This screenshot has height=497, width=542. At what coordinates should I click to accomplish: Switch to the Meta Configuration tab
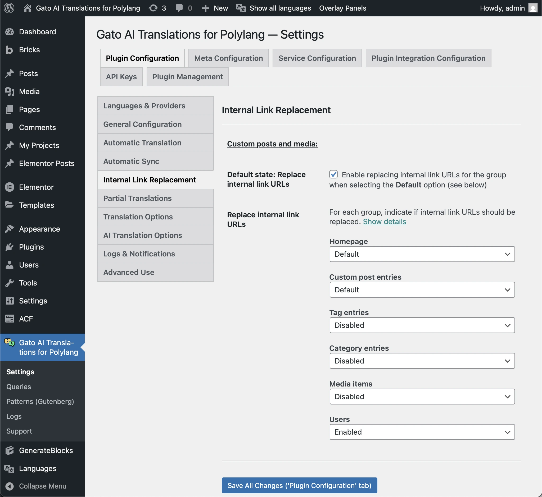pyautogui.click(x=228, y=58)
